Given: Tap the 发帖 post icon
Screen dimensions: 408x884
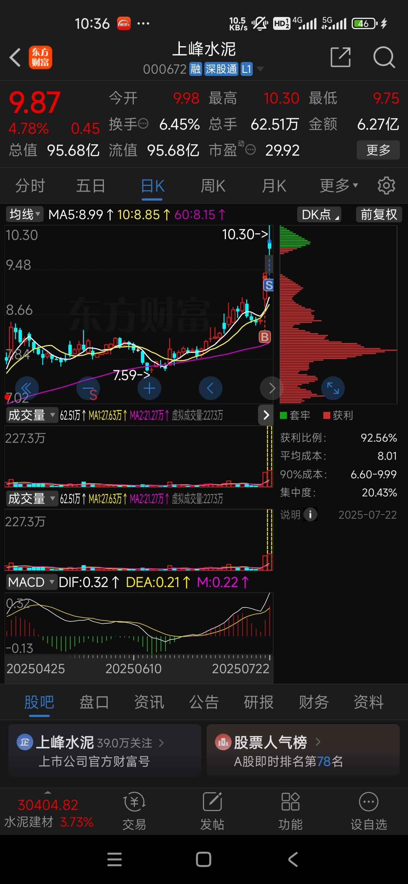Looking at the screenshot, I should click(x=212, y=811).
